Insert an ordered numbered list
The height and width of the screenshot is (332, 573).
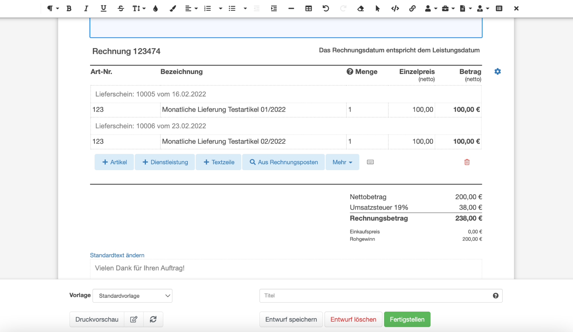(x=208, y=8)
